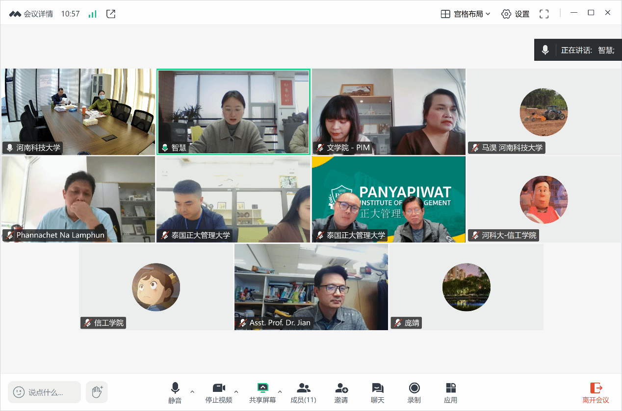Open the grid layout (宫格布局) dropdown
This screenshot has height=411, width=622.
tap(466, 14)
